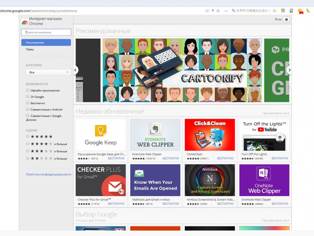Screen dimensions: 314x236
Task: Open the Все categories dropdown
Action: pyautogui.click(x=48, y=72)
